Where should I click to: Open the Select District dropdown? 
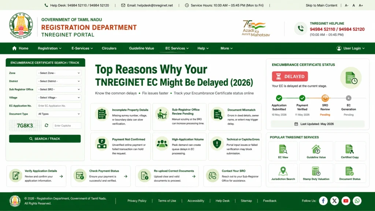pos(59,81)
